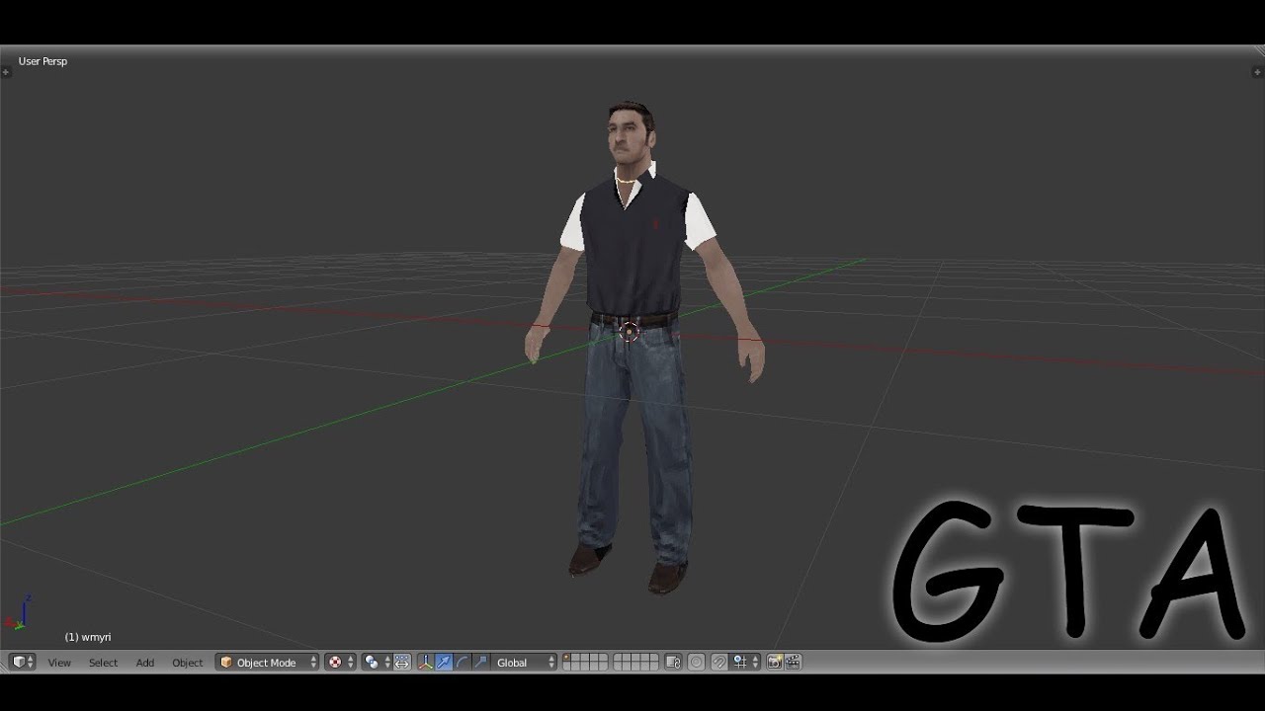This screenshot has height=711, width=1265.
Task: Click the User Persp viewport label
Action: [42, 61]
